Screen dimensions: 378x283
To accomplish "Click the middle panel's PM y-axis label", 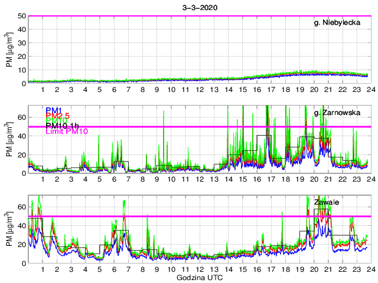I will tap(10, 140).
